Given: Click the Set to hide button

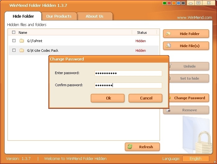Looking at the screenshot, I should [x=189, y=78].
